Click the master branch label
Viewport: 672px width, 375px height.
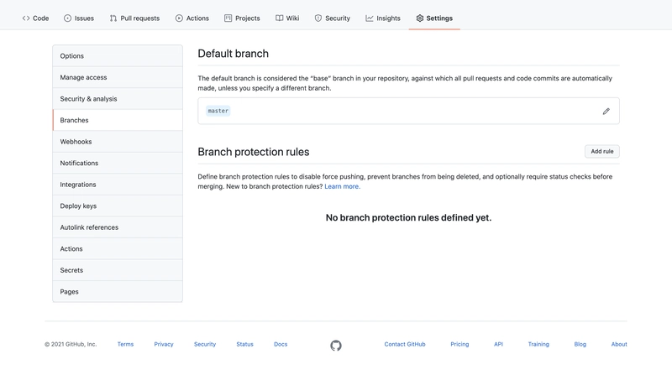tap(218, 111)
